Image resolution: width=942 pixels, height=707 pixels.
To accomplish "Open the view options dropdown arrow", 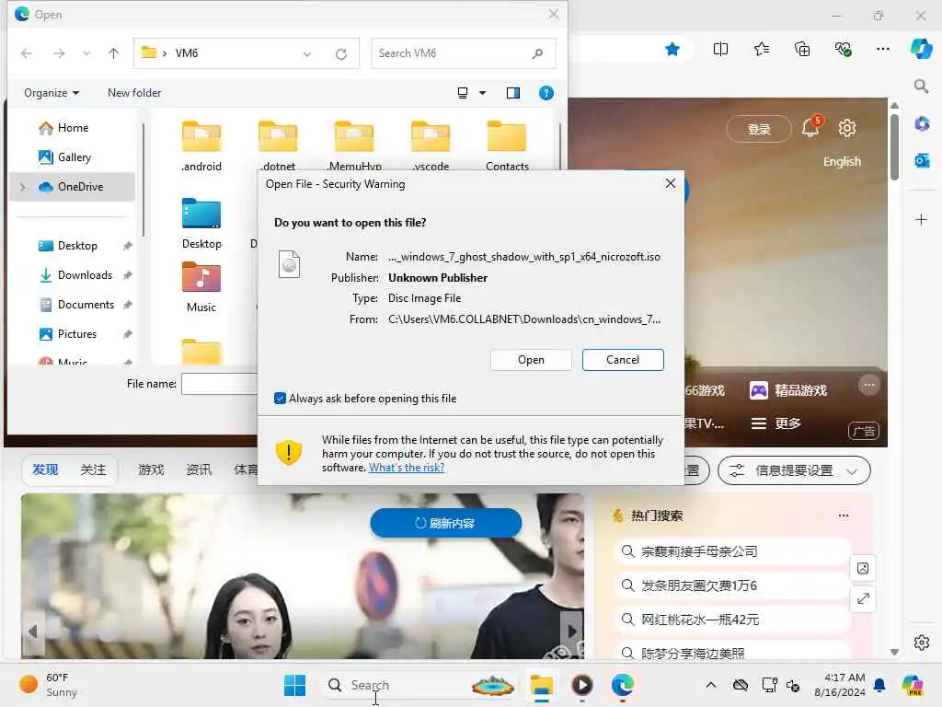I will click(x=482, y=93).
